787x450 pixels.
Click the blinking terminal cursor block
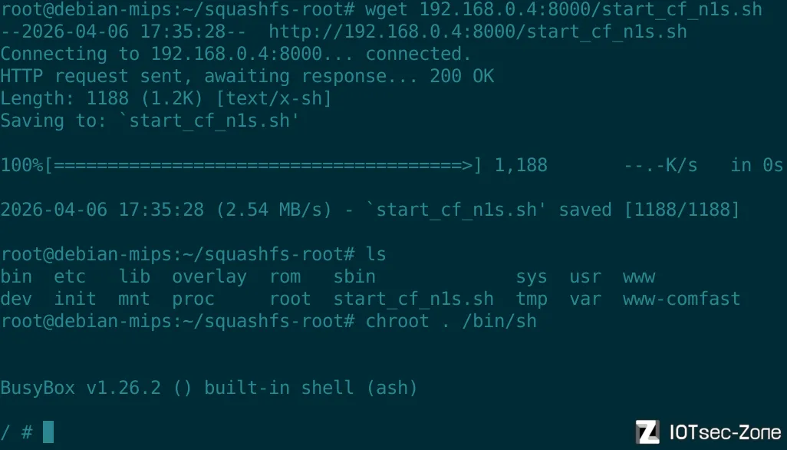click(x=48, y=432)
